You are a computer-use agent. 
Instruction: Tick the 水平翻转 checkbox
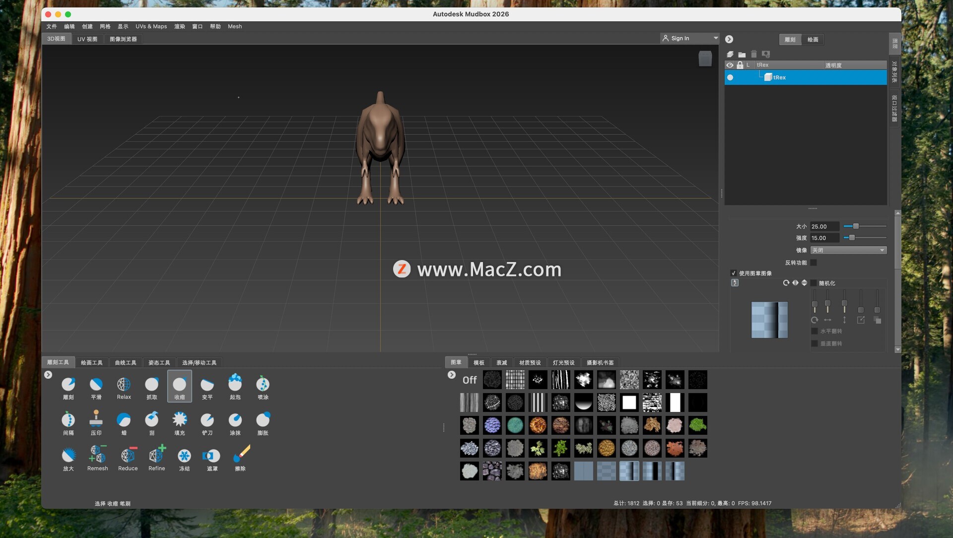tap(815, 331)
